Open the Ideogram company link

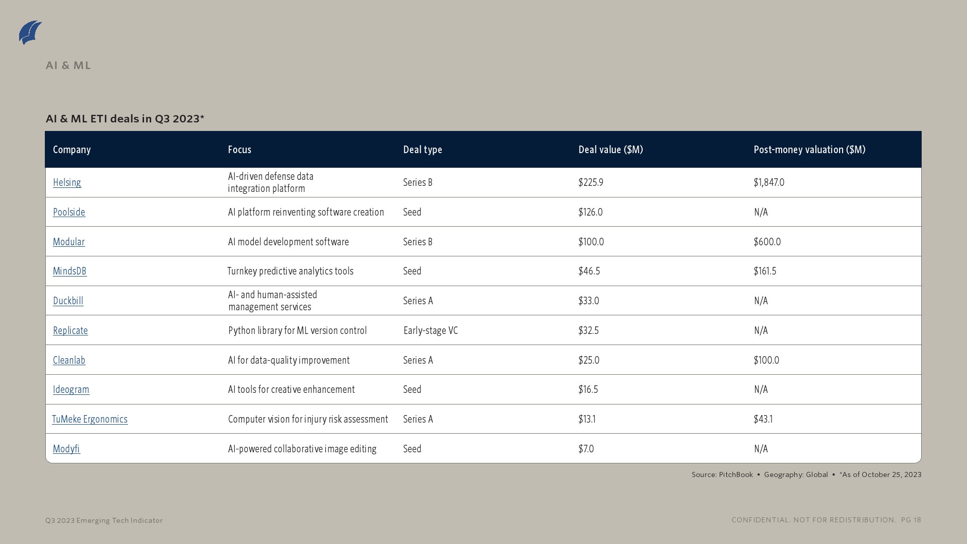point(71,389)
